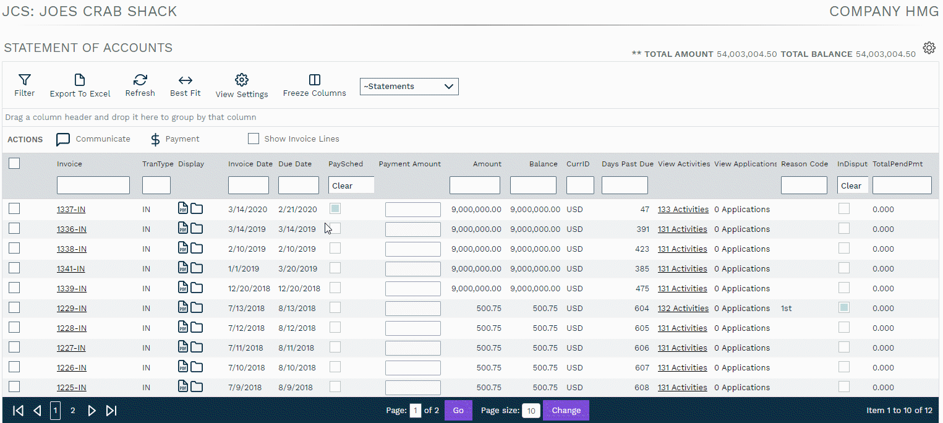Viewport: 943px width, 423px height.
Task: Enable Show Invoice Lines checkbox
Action: click(x=254, y=139)
